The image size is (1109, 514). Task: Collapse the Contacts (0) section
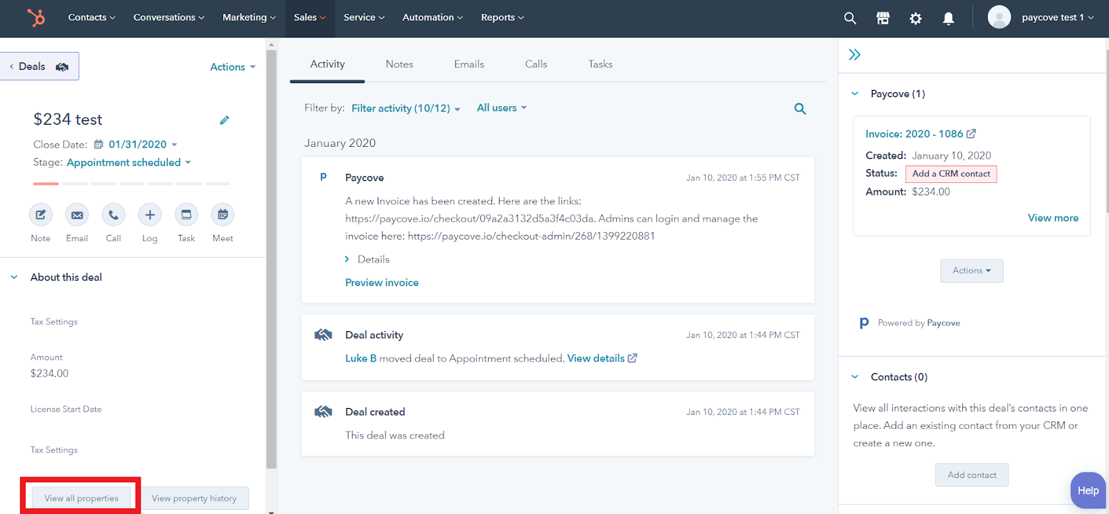click(855, 377)
